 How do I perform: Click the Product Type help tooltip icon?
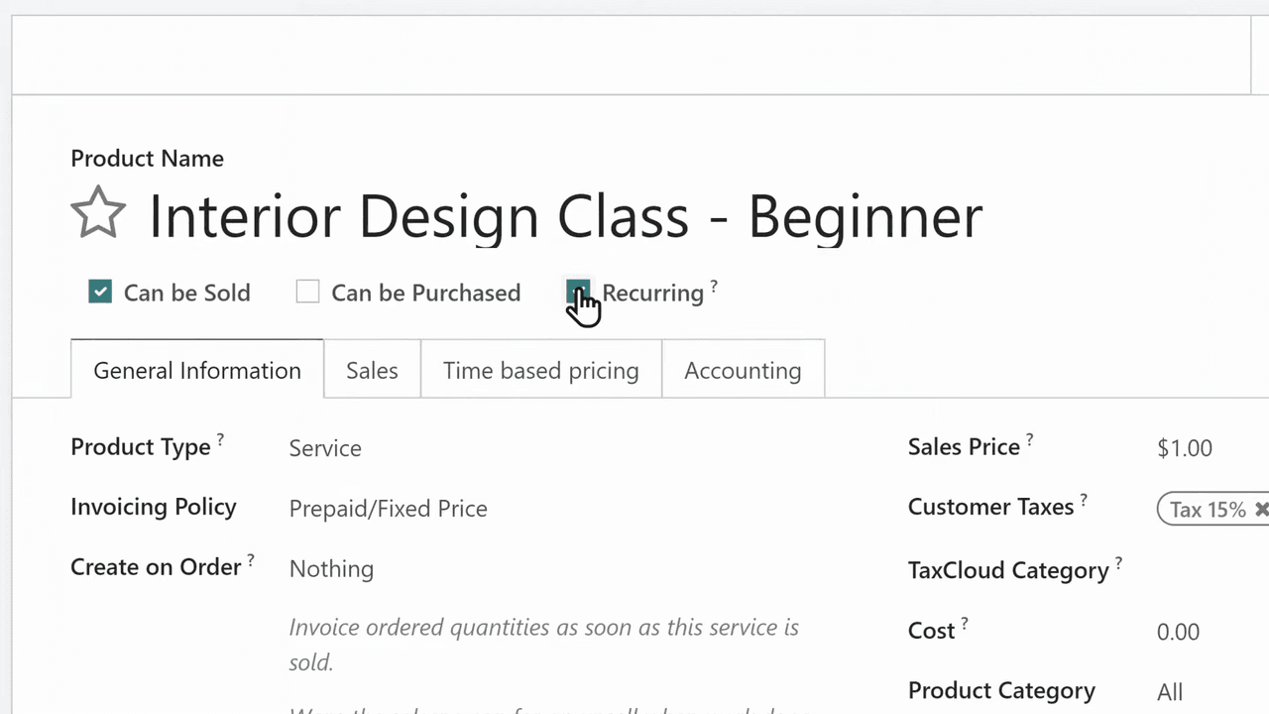(220, 439)
